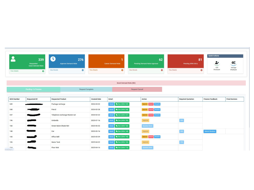Open chat for GDN 348

pyautogui.click(x=122, y=109)
